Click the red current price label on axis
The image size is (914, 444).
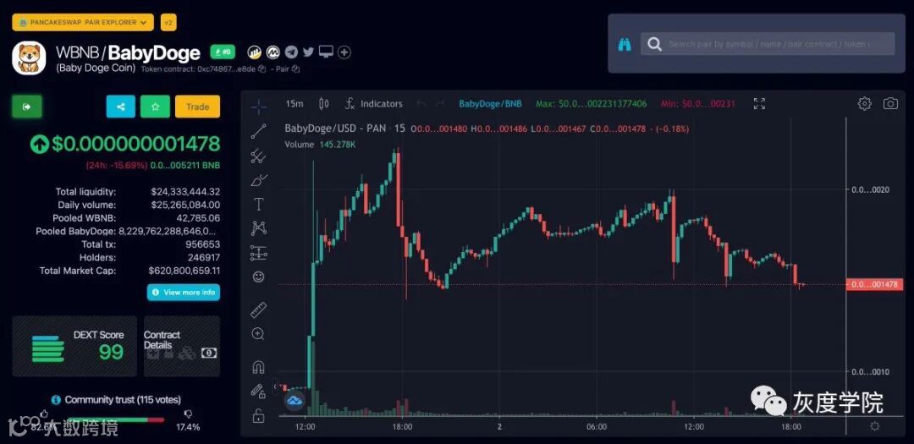click(874, 284)
